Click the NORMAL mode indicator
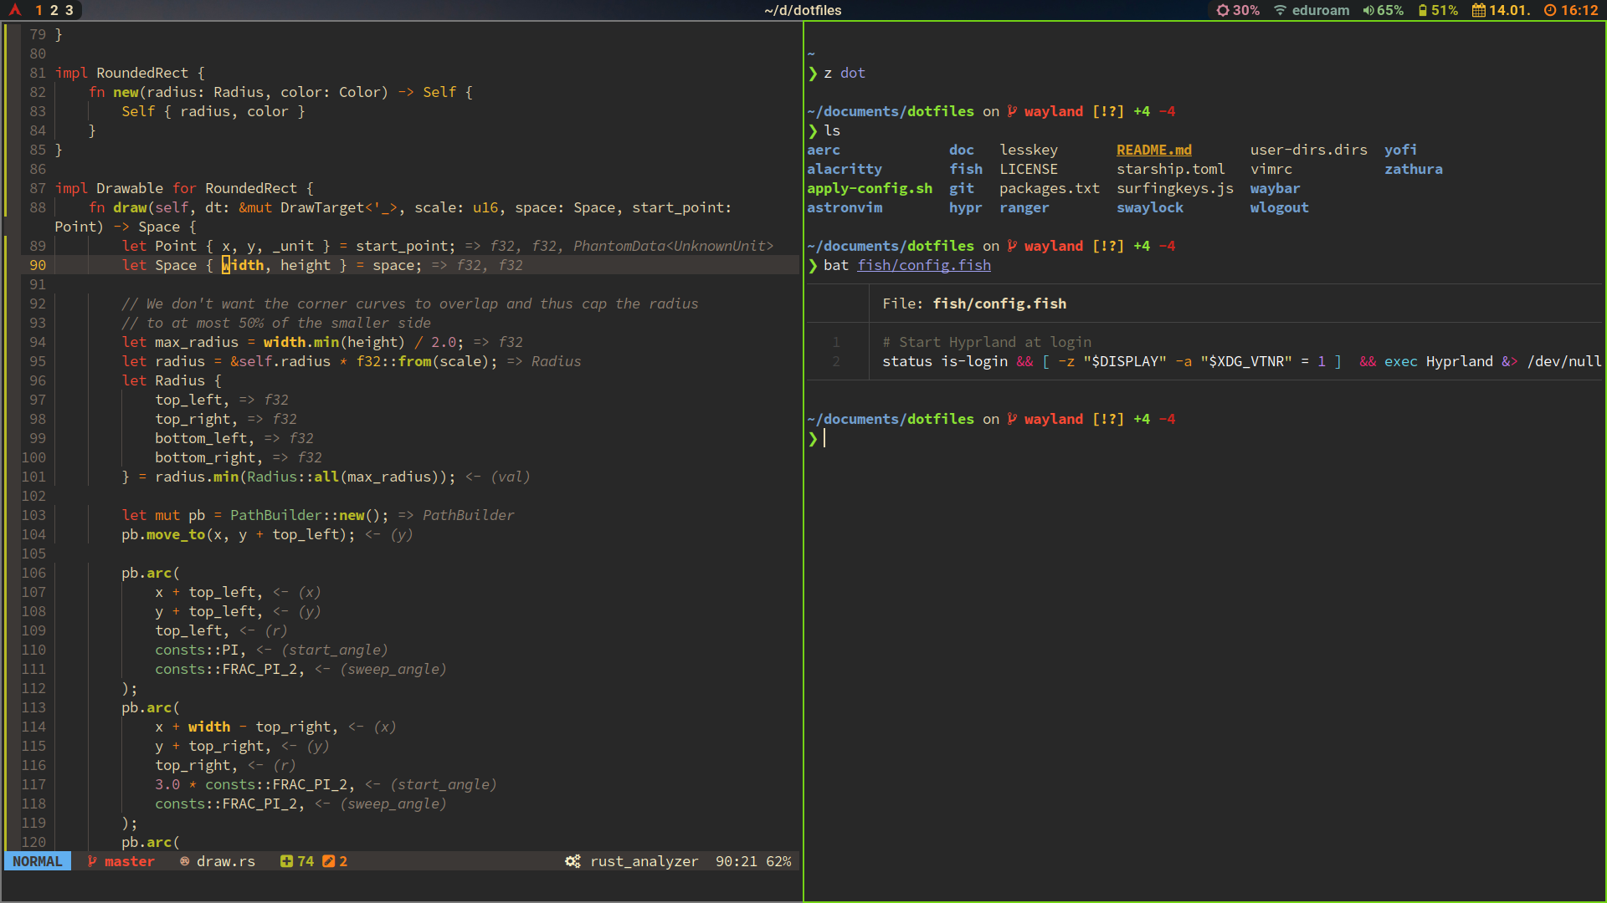This screenshot has width=1607, height=903. [38, 861]
